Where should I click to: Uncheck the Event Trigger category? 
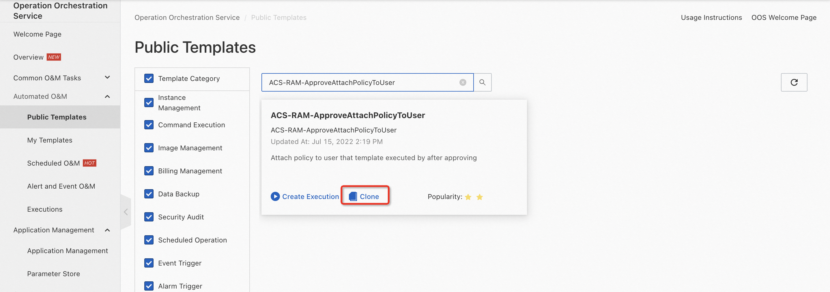tap(149, 263)
